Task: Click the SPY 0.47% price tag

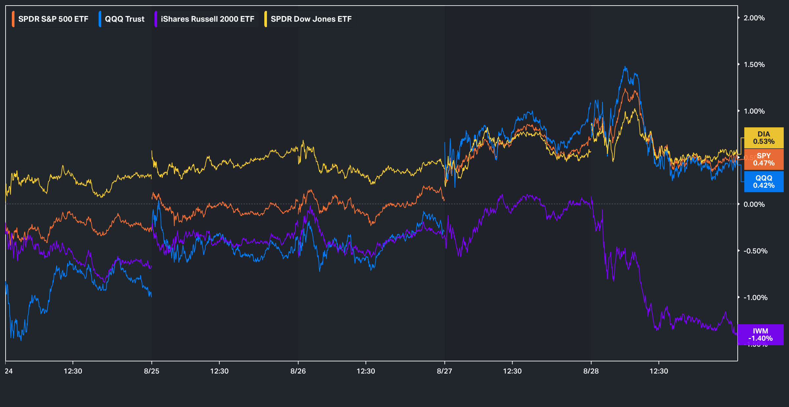Action: [x=764, y=160]
